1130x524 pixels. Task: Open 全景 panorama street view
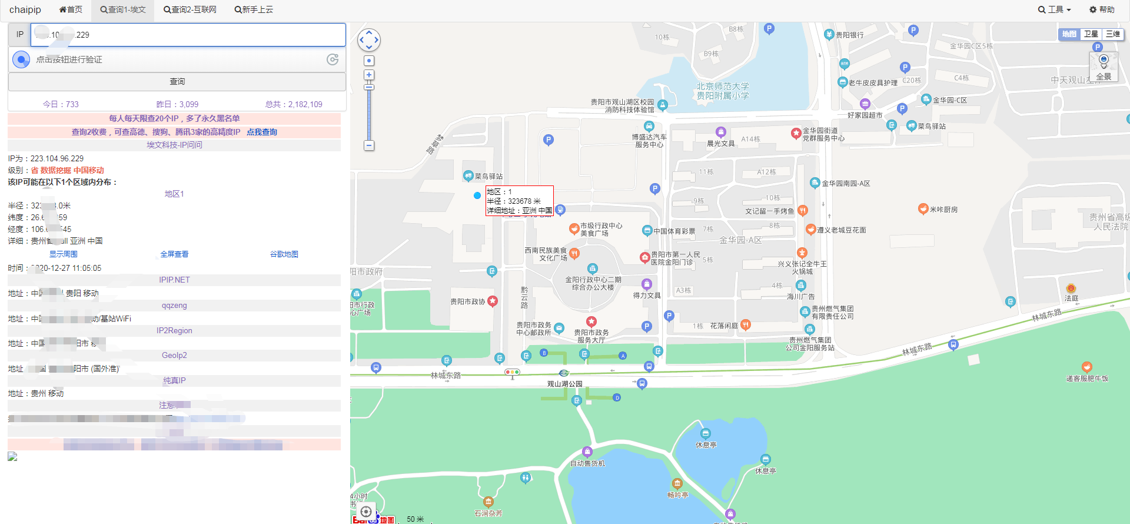pos(1104,67)
